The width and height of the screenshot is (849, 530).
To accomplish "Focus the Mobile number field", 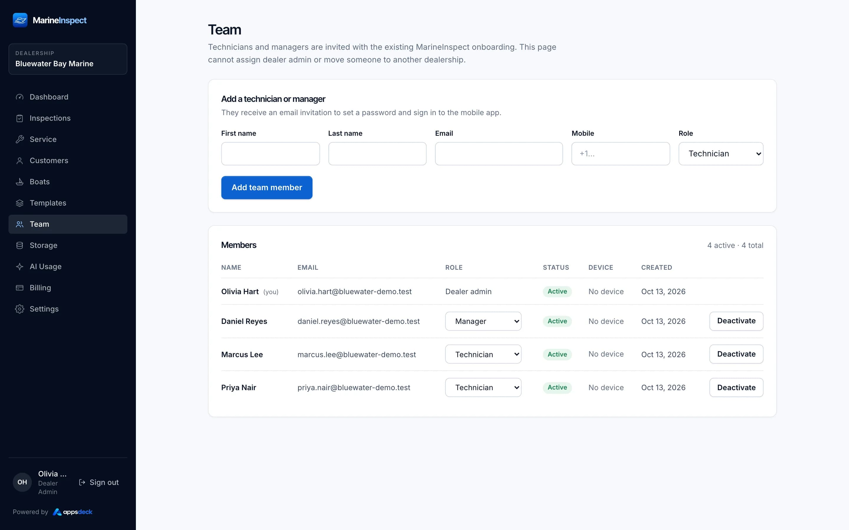I will (620, 153).
